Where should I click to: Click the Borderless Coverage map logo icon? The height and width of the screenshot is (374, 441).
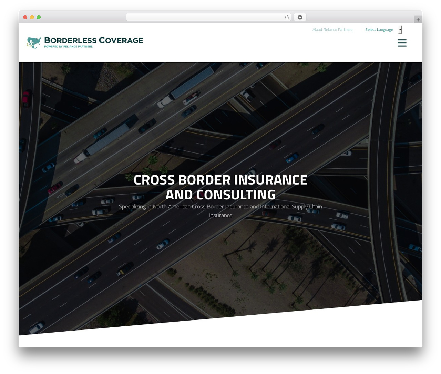pyautogui.click(x=34, y=42)
